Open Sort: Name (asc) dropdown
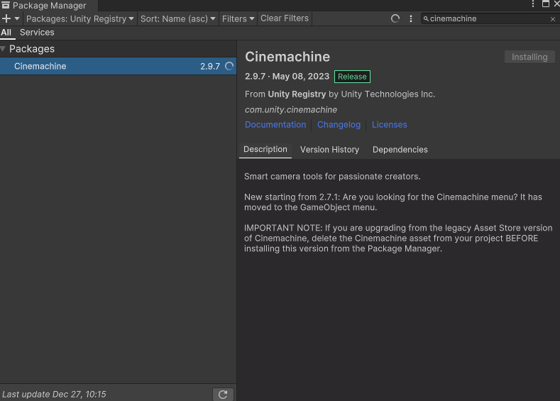Screen dimensions: 560x401 pos(177,18)
